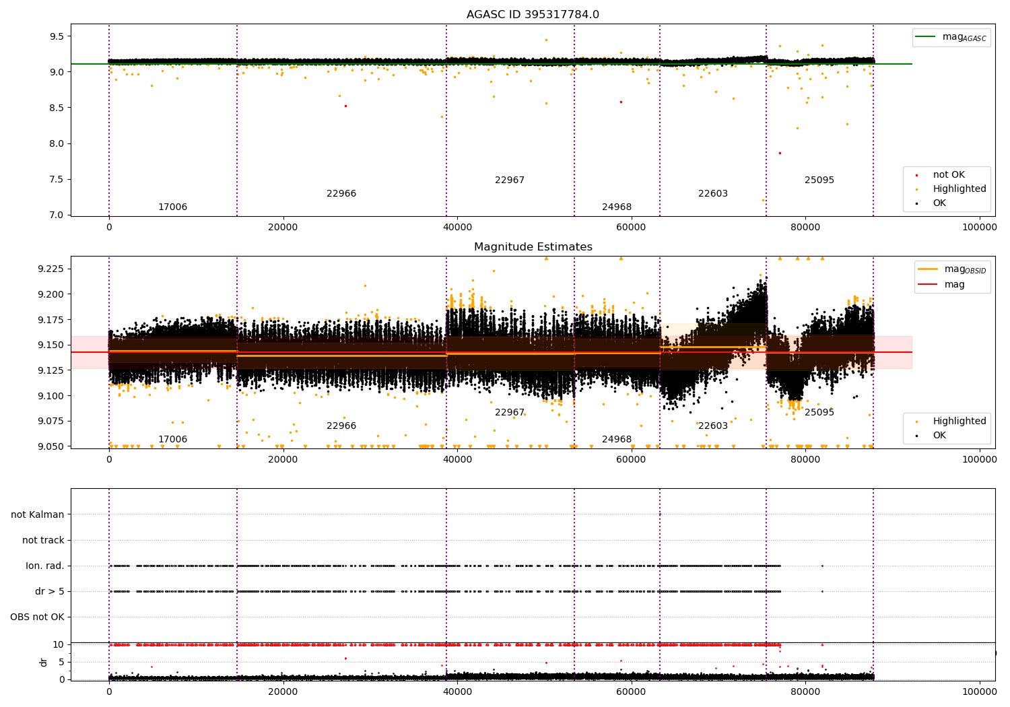The width and height of the screenshot is (1010, 707).
Task: Click the 5 tick on the dr axis
Action: [x=62, y=662]
